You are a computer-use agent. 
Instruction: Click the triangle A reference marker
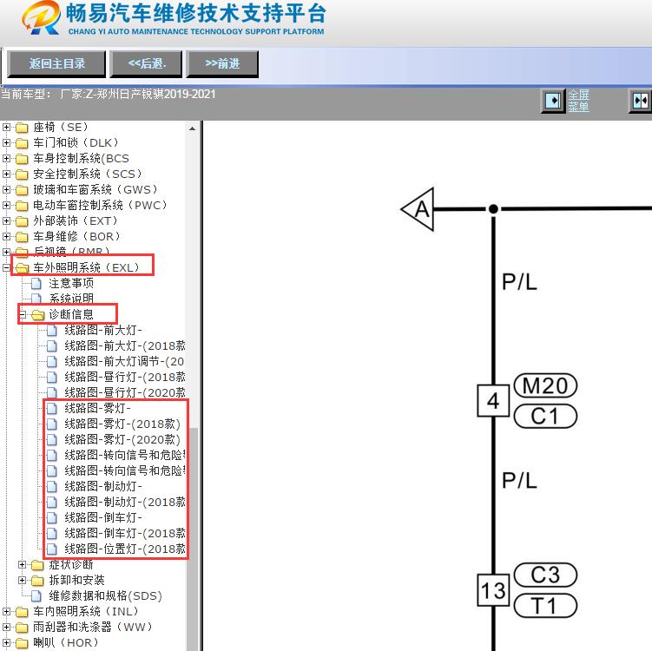click(418, 209)
